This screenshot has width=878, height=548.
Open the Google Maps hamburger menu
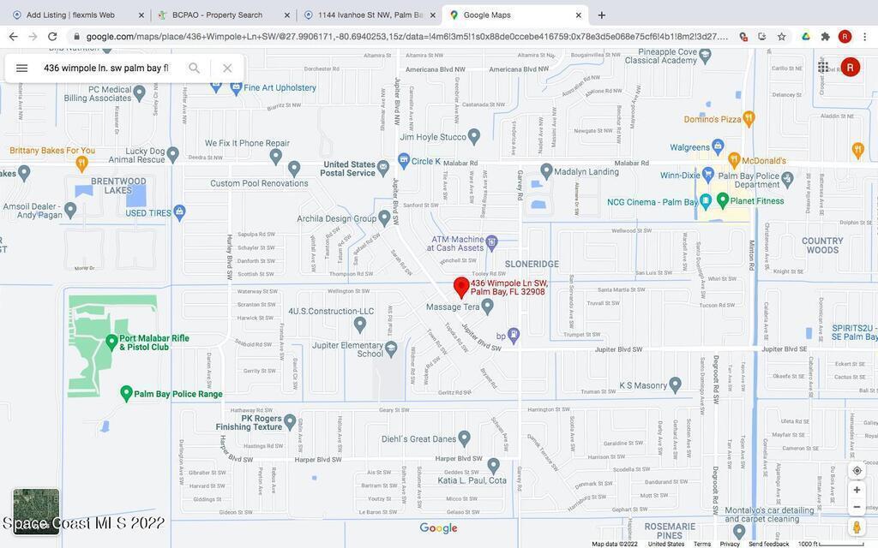(22, 68)
